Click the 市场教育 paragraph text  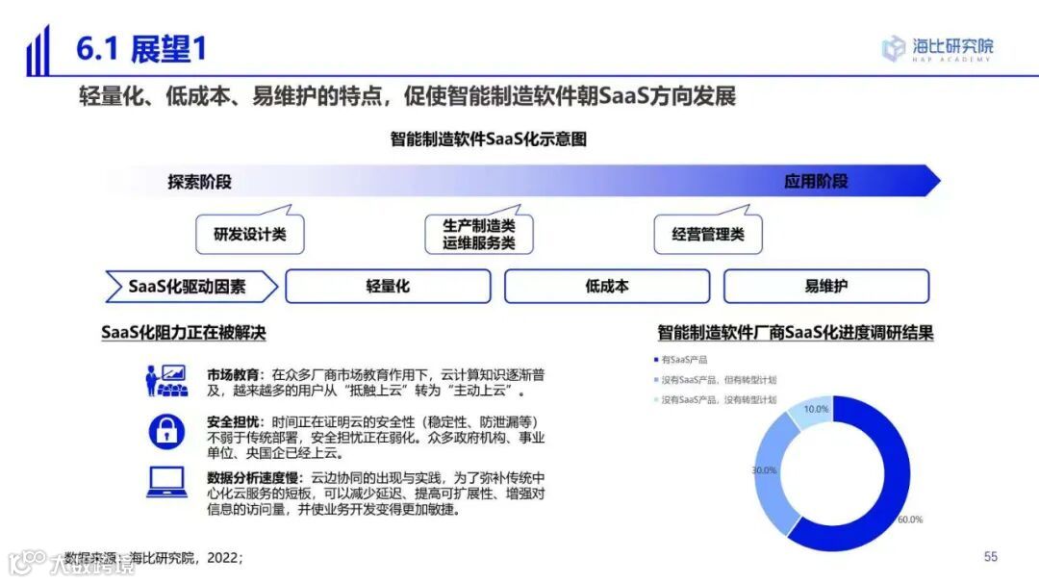click(376, 382)
